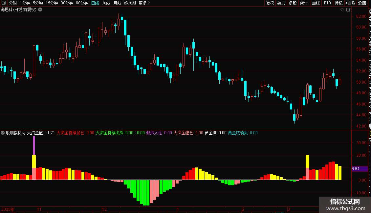The image size is (371, 213).
Task: Click the month 1 timeline marker
Action: (178, 209)
